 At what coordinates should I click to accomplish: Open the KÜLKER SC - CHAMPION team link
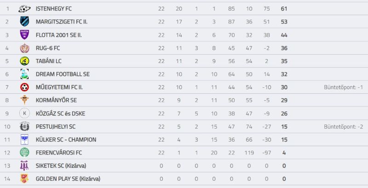click(66, 139)
